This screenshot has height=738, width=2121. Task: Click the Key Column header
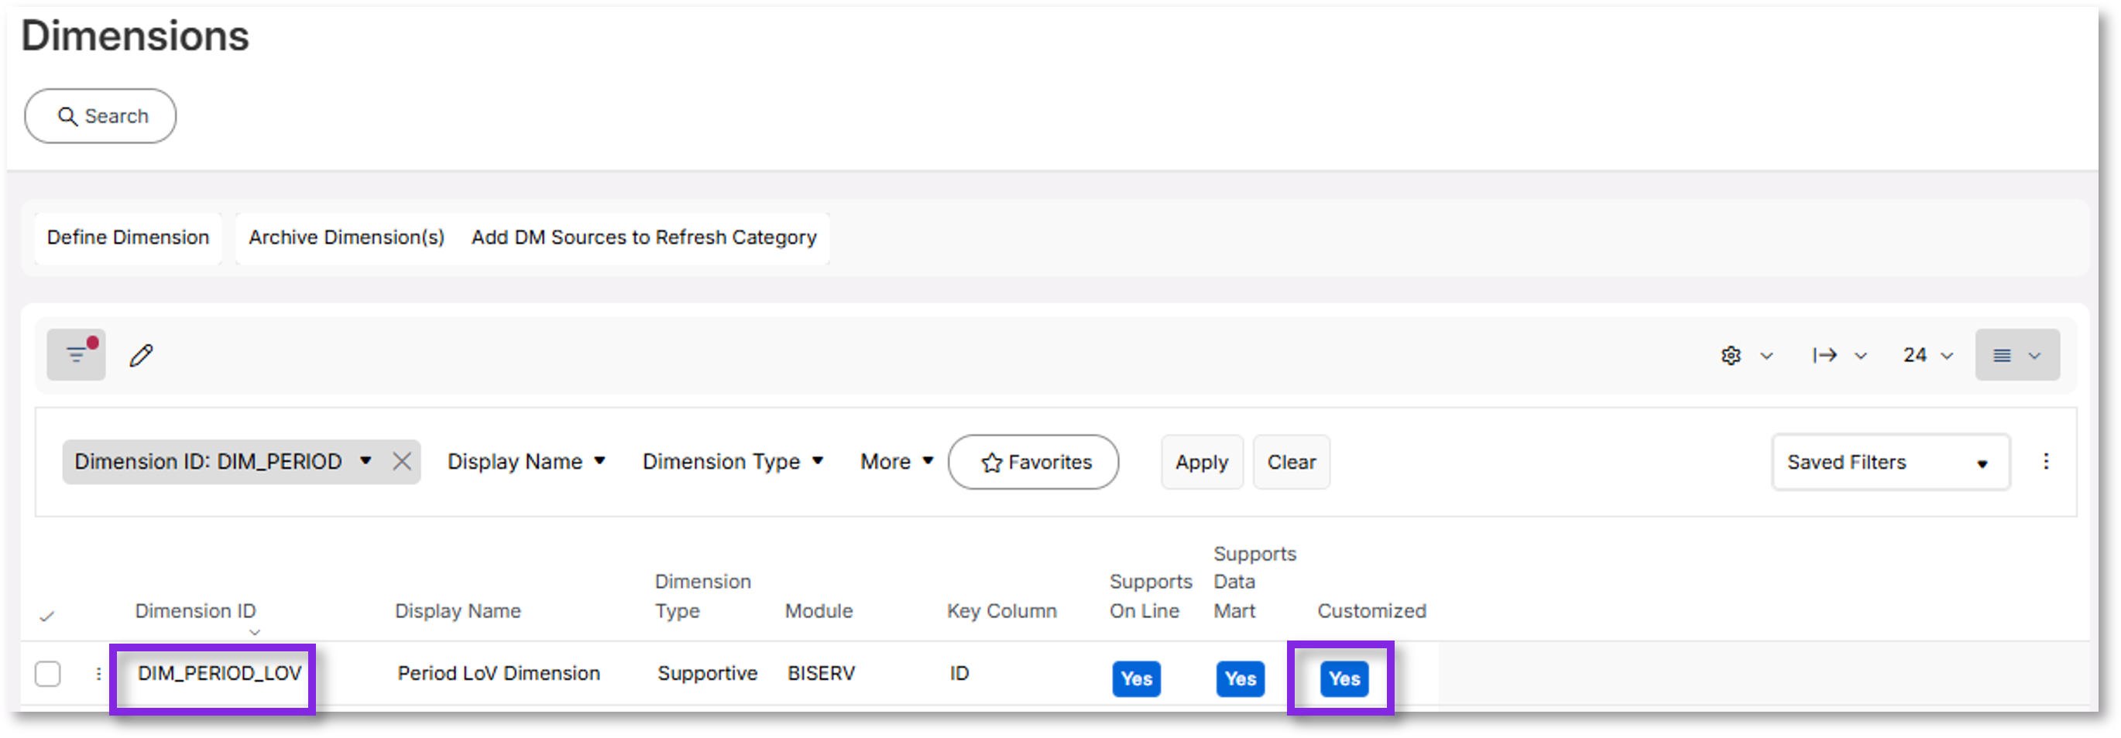[x=1001, y=610]
